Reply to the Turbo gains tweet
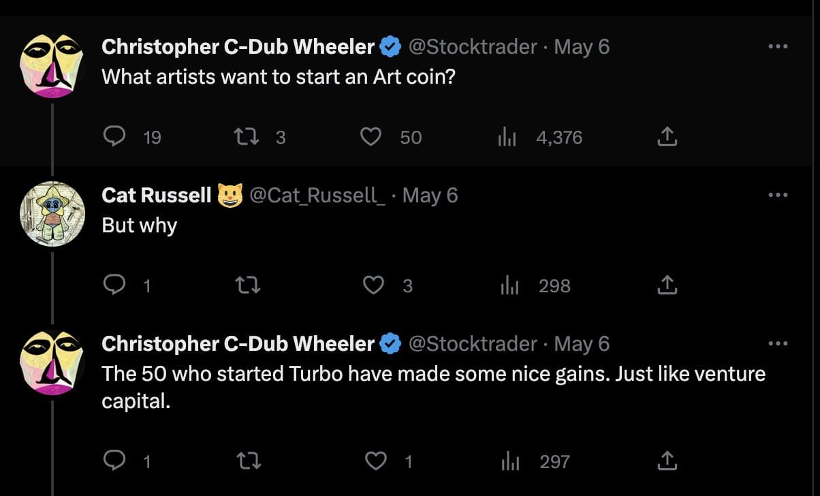This screenshot has height=496, width=820. click(x=112, y=461)
